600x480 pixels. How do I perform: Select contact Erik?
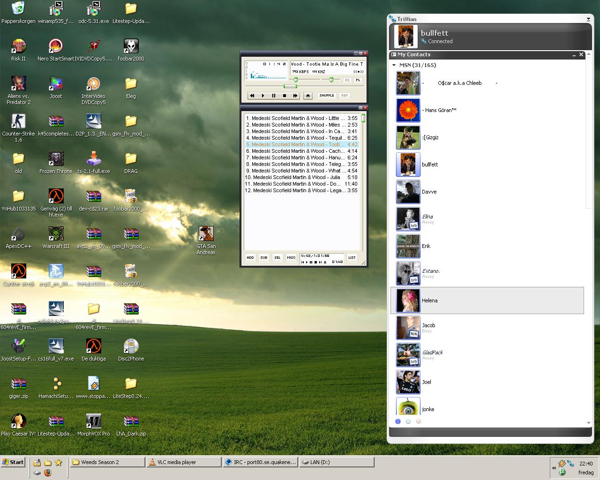[x=487, y=246]
